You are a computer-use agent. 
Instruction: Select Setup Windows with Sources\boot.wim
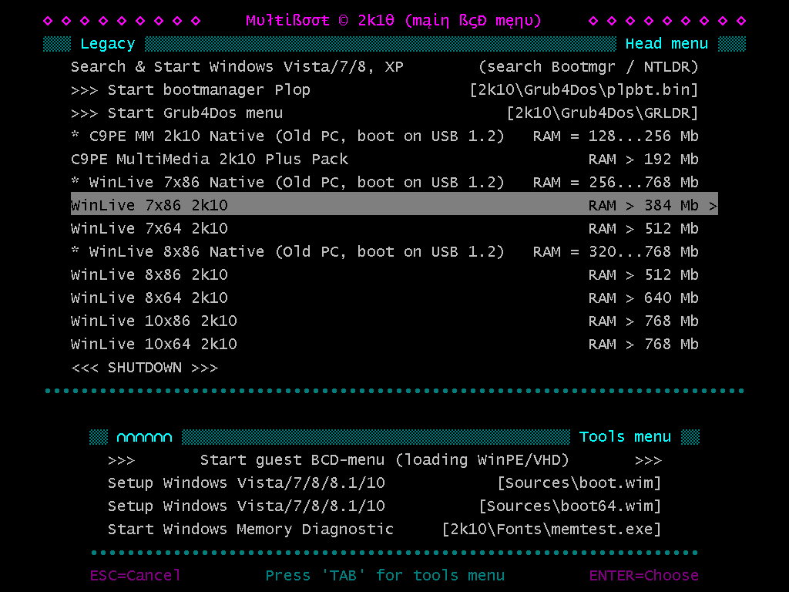pyautogui.click(x=385, y=483)
